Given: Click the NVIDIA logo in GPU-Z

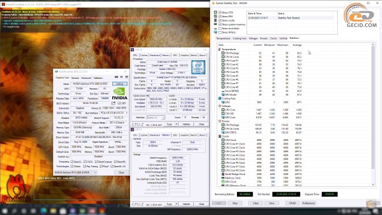Looking at the screenshot, I should click(119, 93).
